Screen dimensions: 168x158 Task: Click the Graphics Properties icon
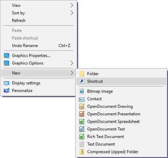6,56
